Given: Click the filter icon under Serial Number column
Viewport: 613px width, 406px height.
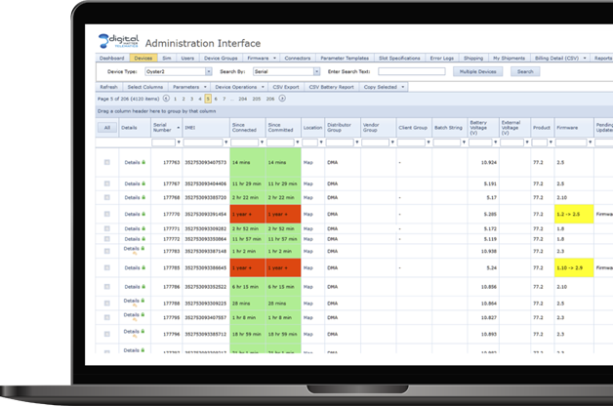Looking at the screenshot, I should point(179,142).
